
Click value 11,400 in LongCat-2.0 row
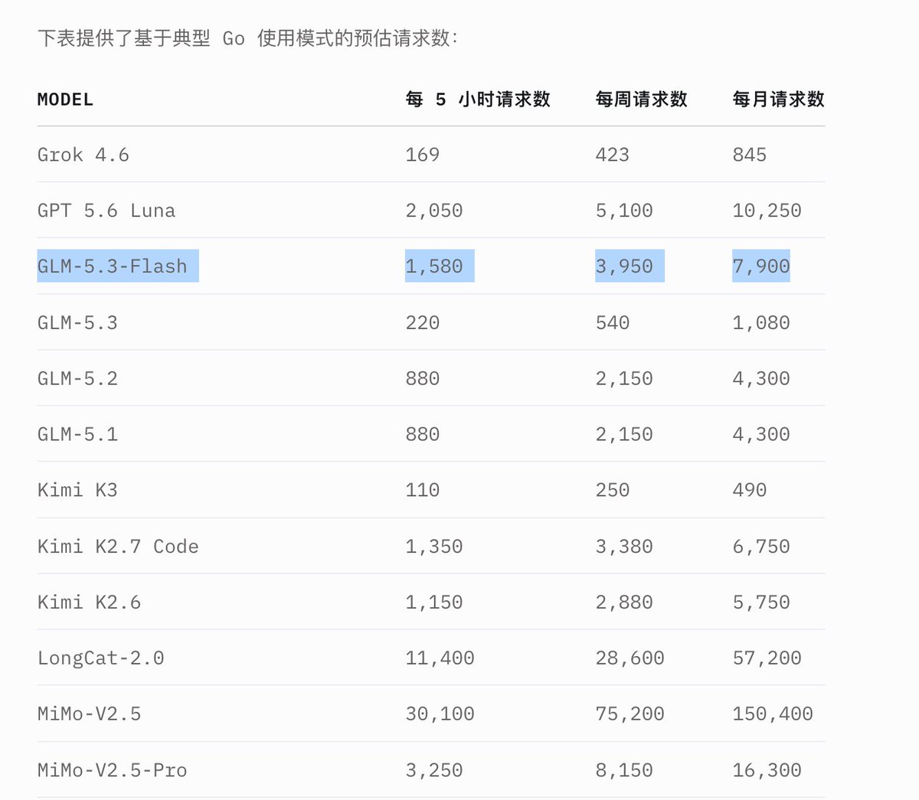pos(440,658)
